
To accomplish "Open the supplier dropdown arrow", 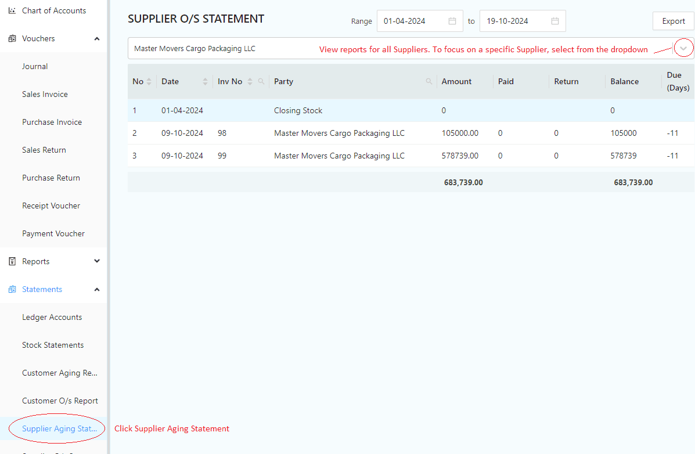I will pyautogui.click(x=683, y=48).
